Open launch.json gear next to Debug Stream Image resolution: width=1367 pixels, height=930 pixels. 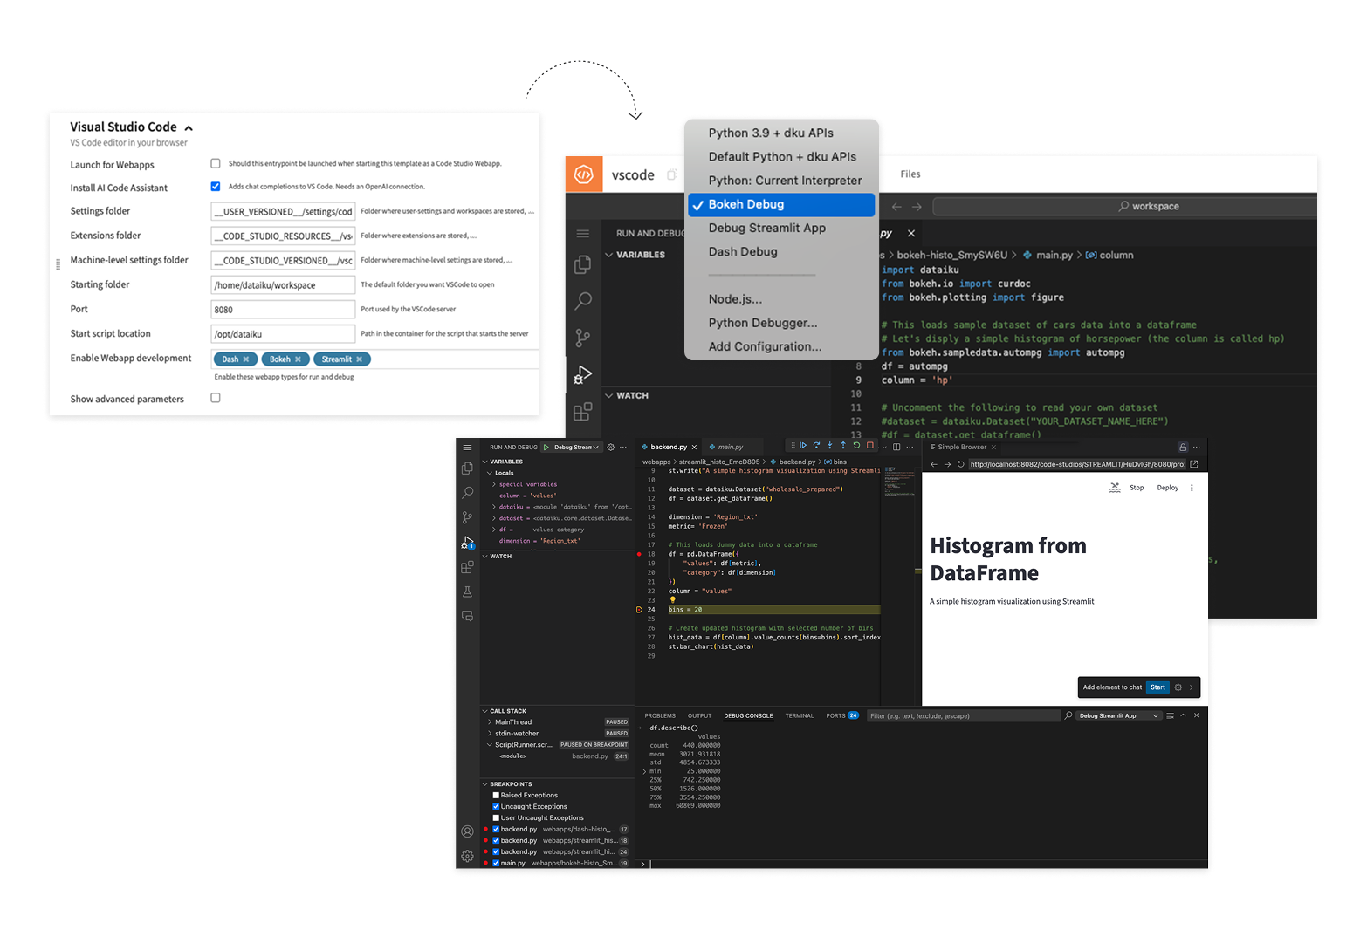click(x=611, y=447)
